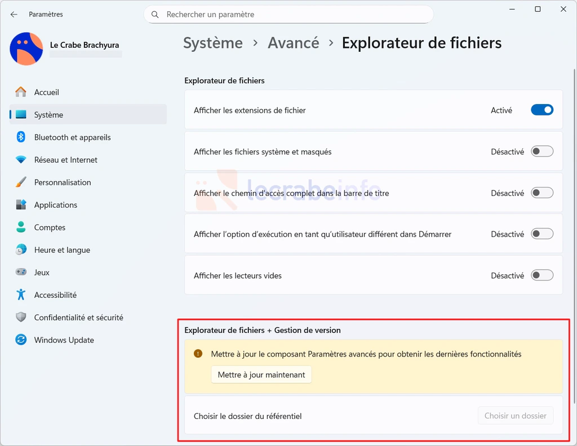577x446 pixels.
Task: Open Accueil in the sidebar
Action: coord(88,92)
